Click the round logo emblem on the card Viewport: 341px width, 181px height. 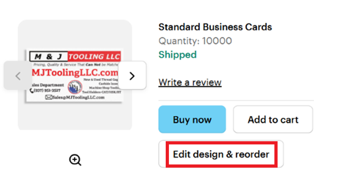click(x=75, y=87)
